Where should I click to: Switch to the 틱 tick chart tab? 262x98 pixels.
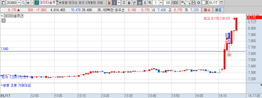[150, 3]
